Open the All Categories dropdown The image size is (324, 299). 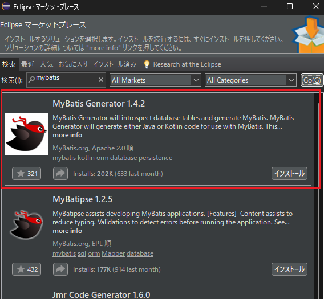(x=250, y=80)
